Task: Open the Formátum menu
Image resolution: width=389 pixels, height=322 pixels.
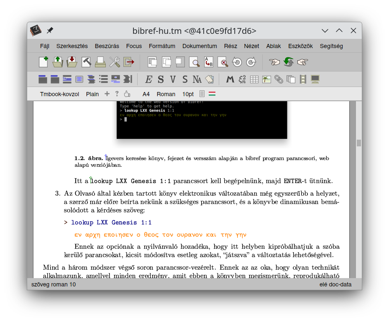Action: (x=162, y=46)
